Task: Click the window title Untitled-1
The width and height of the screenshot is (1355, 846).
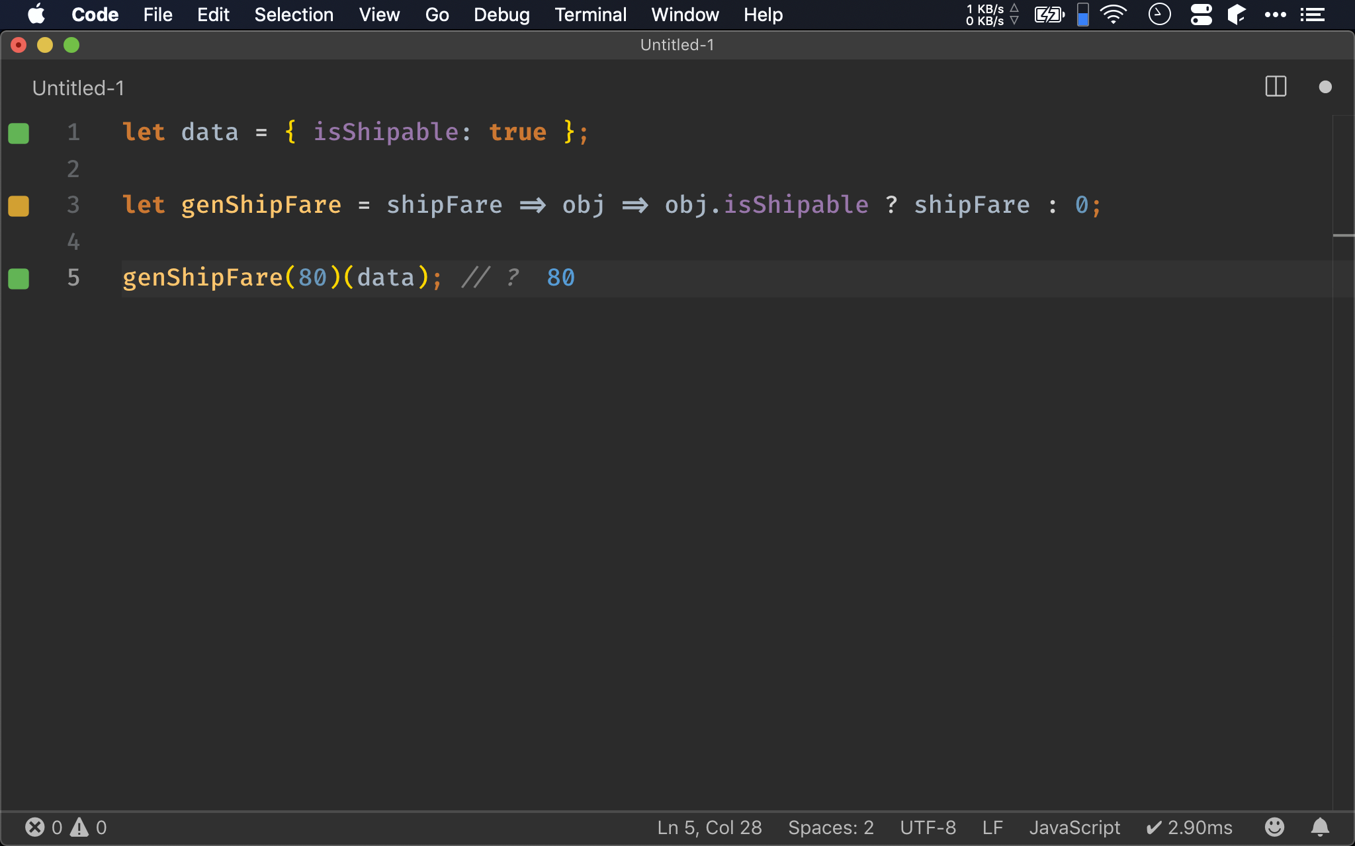Action: tap(677, 45)
